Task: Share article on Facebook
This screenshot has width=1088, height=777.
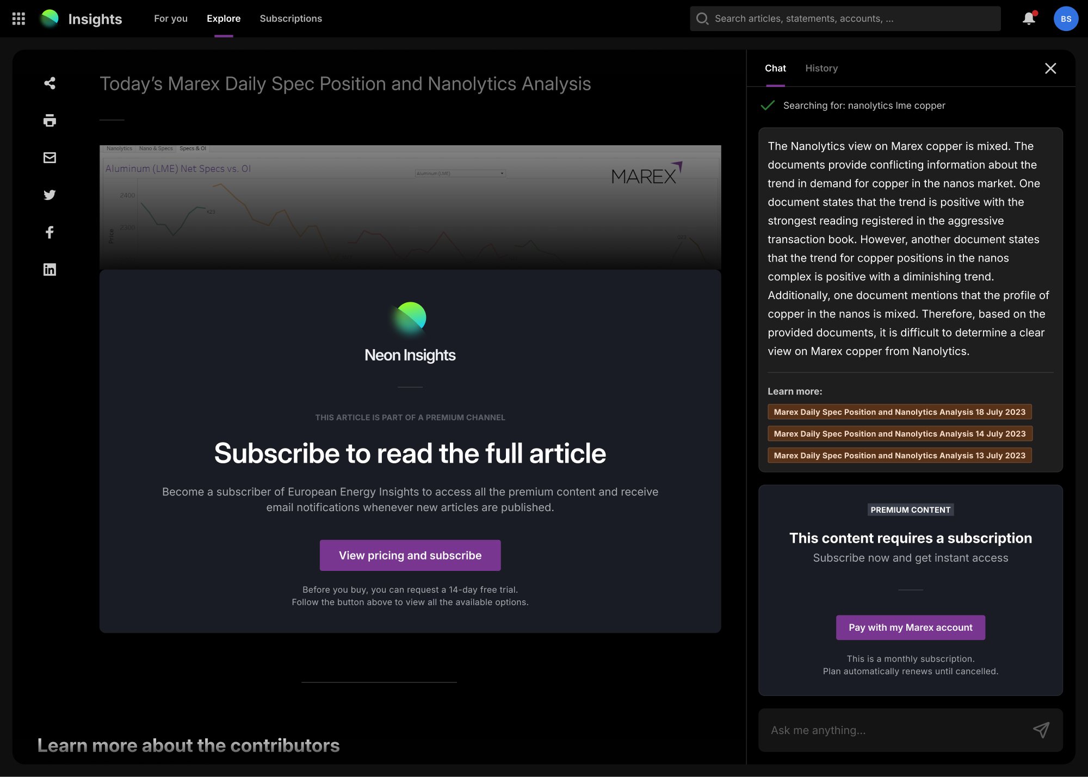Action: 50,232
